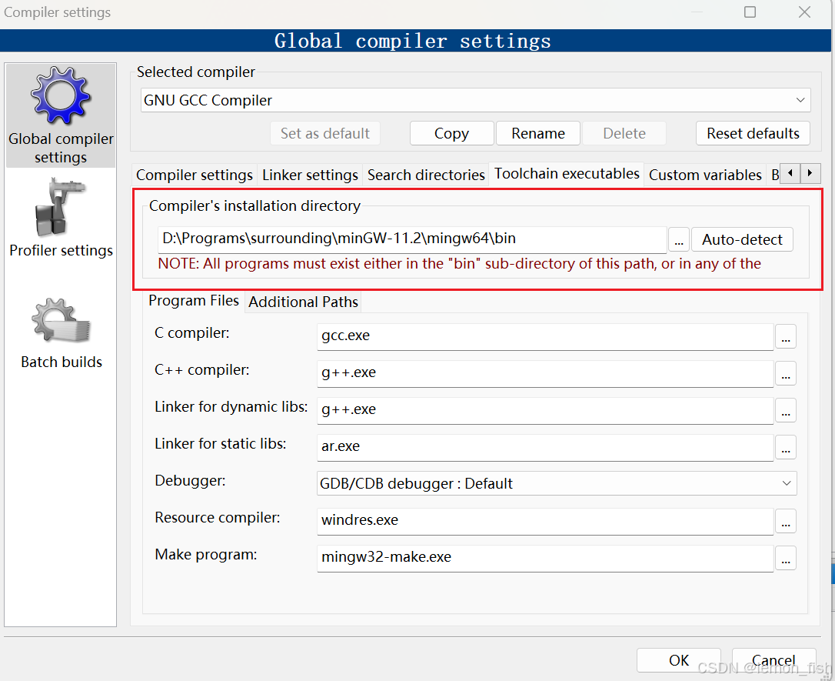Click the "Make program:" label

205,555
